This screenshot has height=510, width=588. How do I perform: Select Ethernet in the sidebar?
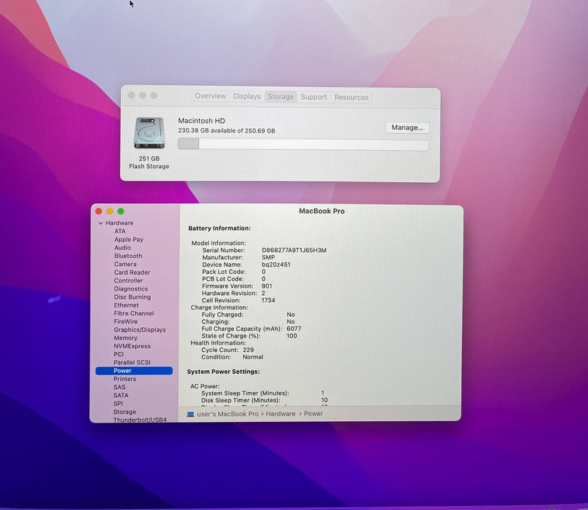coord(126,305)
